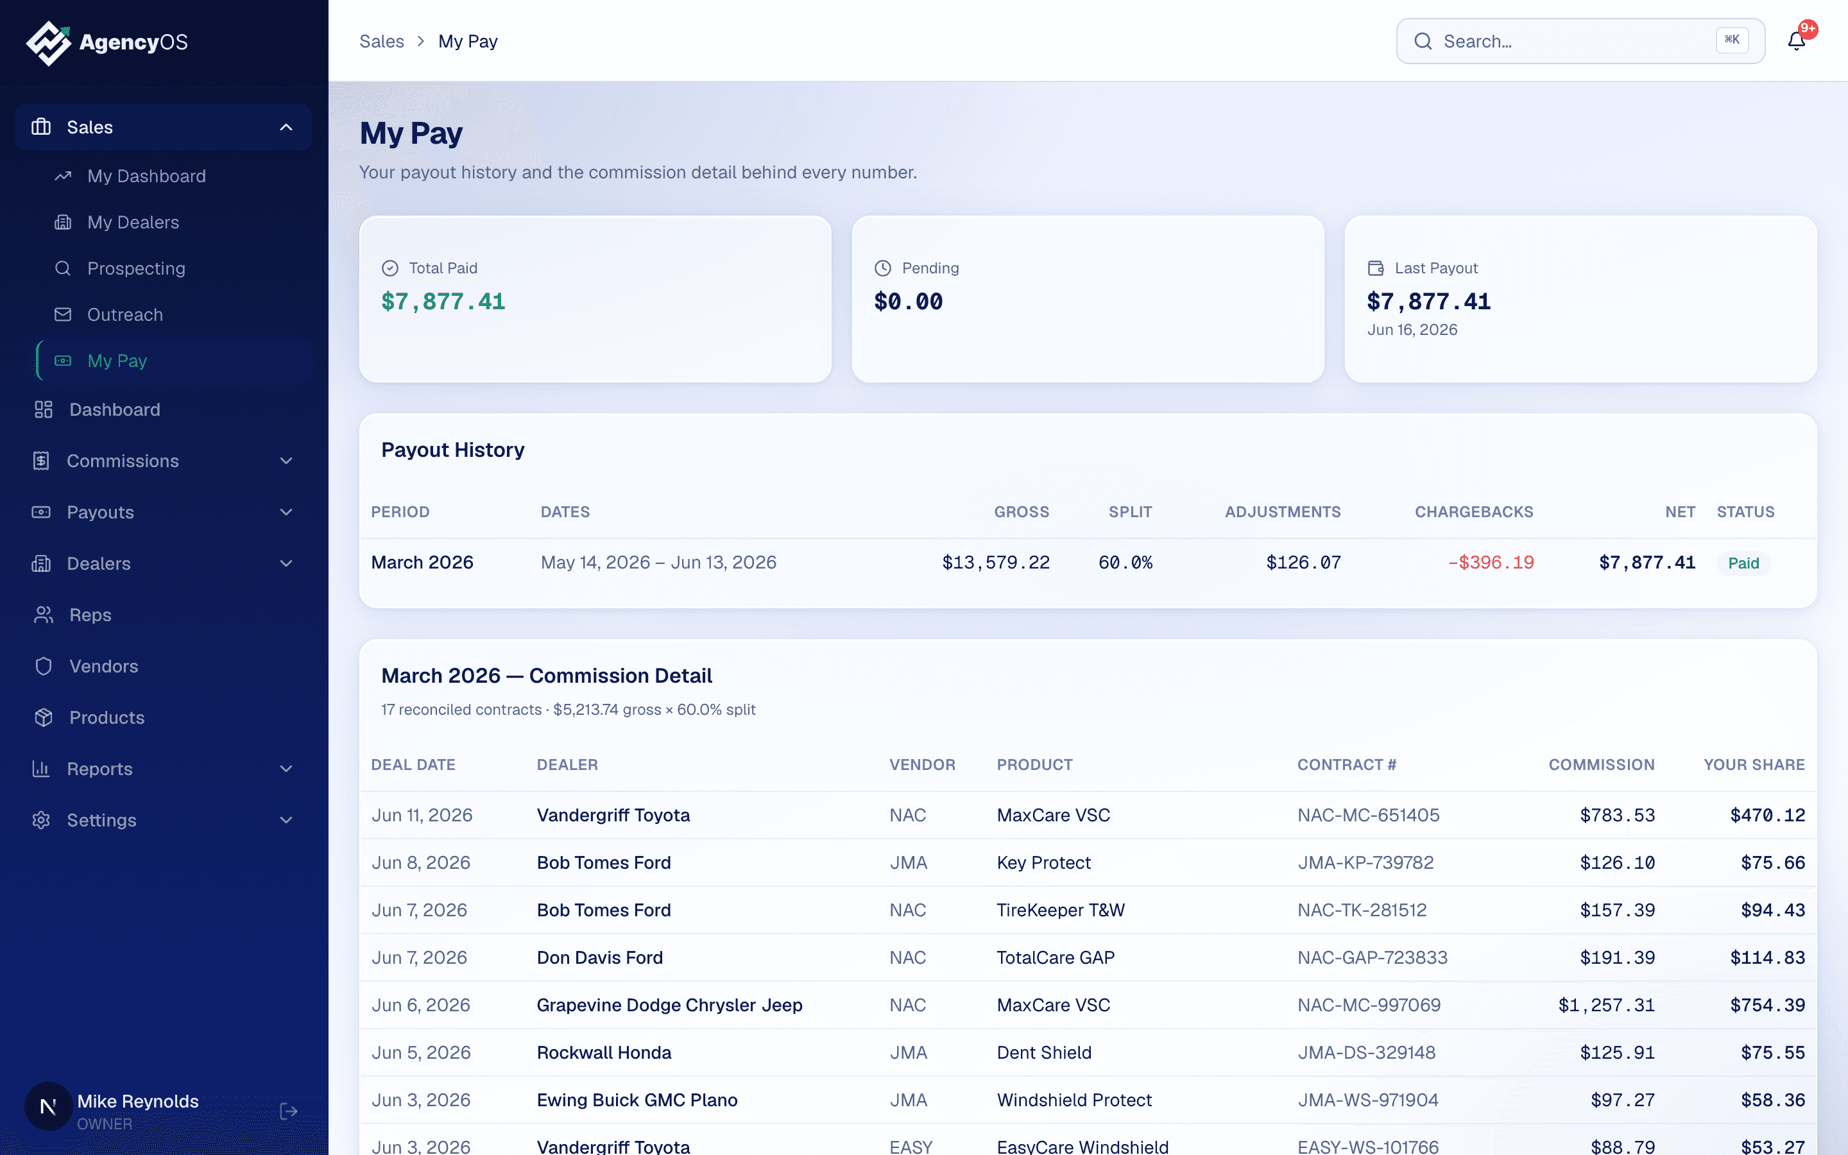
Task: Go to Outreach page
Action: [174, 314]
